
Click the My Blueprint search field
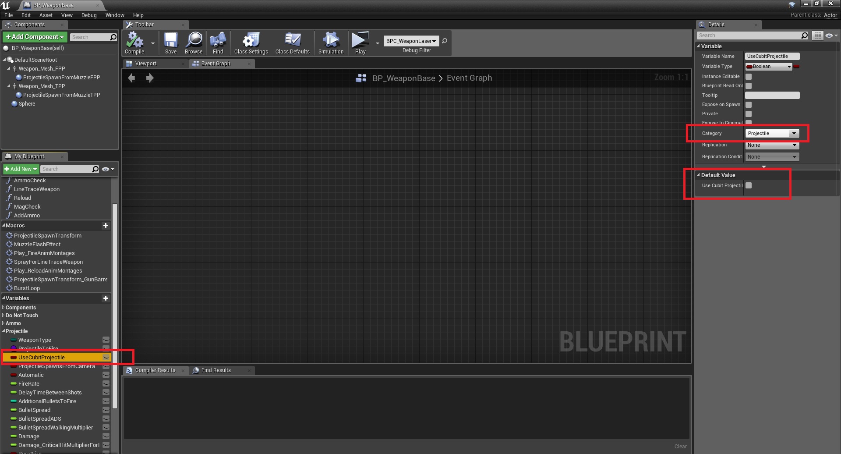click(x=69, y=169)
